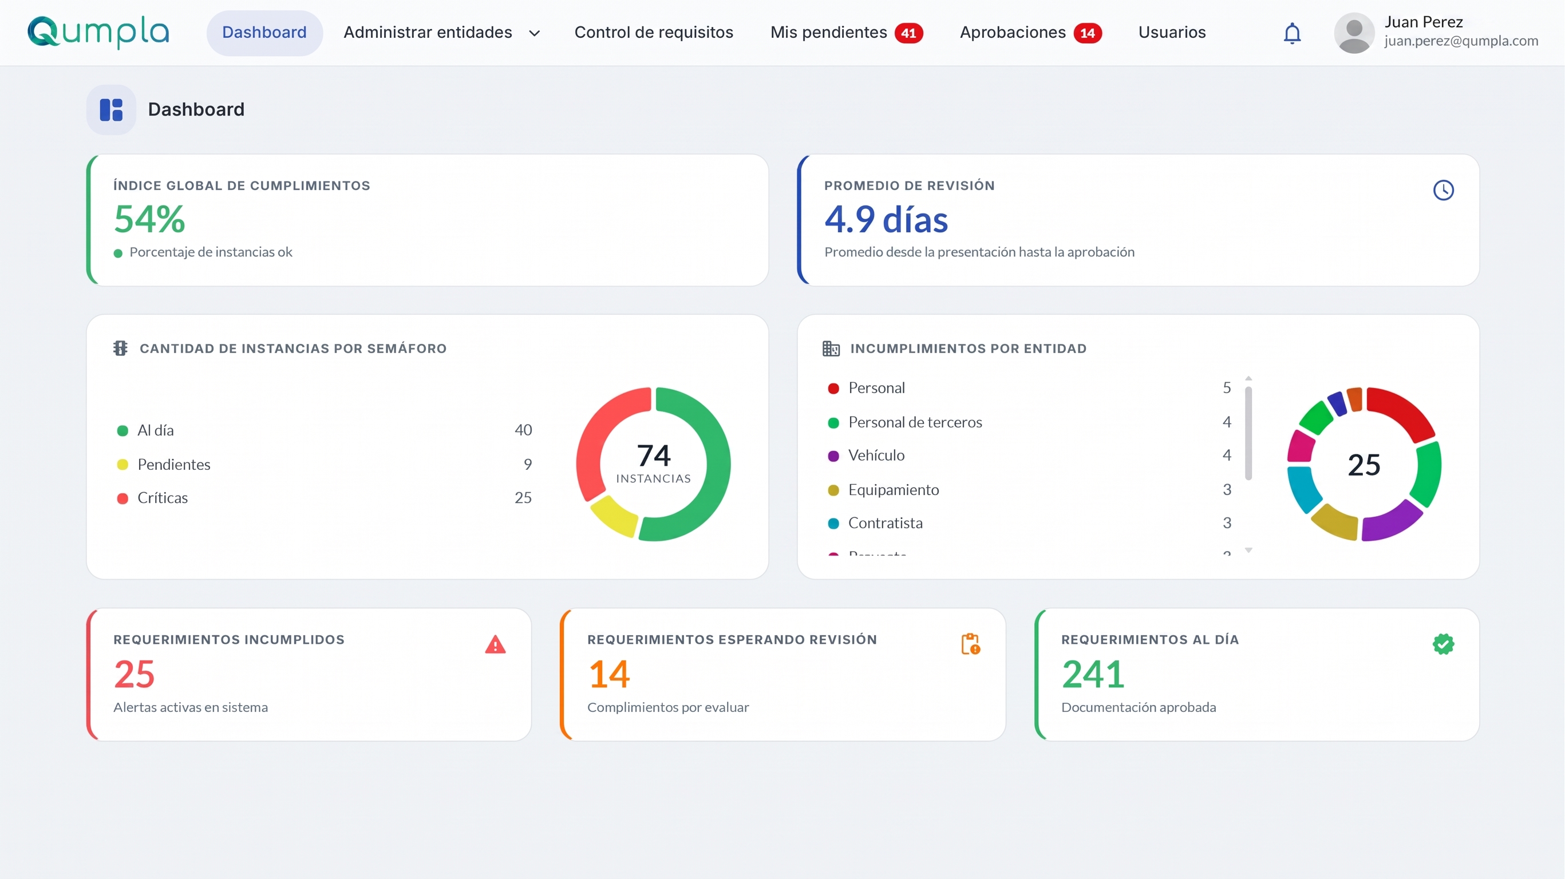The width and height of the screenshot is (1565, 879).
Task: Click the Críticas count 25
Action: pos(523,497)
